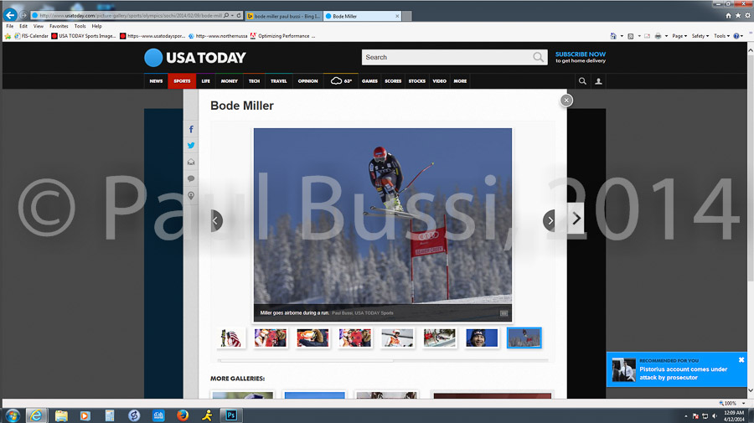Select the first thumbnail with the flag
This screenshot has height=423, width=754.
(230, 338)
